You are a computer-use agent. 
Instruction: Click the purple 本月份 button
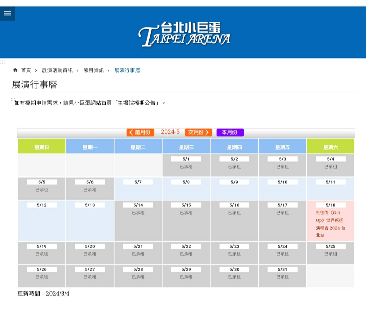point(230,132)
